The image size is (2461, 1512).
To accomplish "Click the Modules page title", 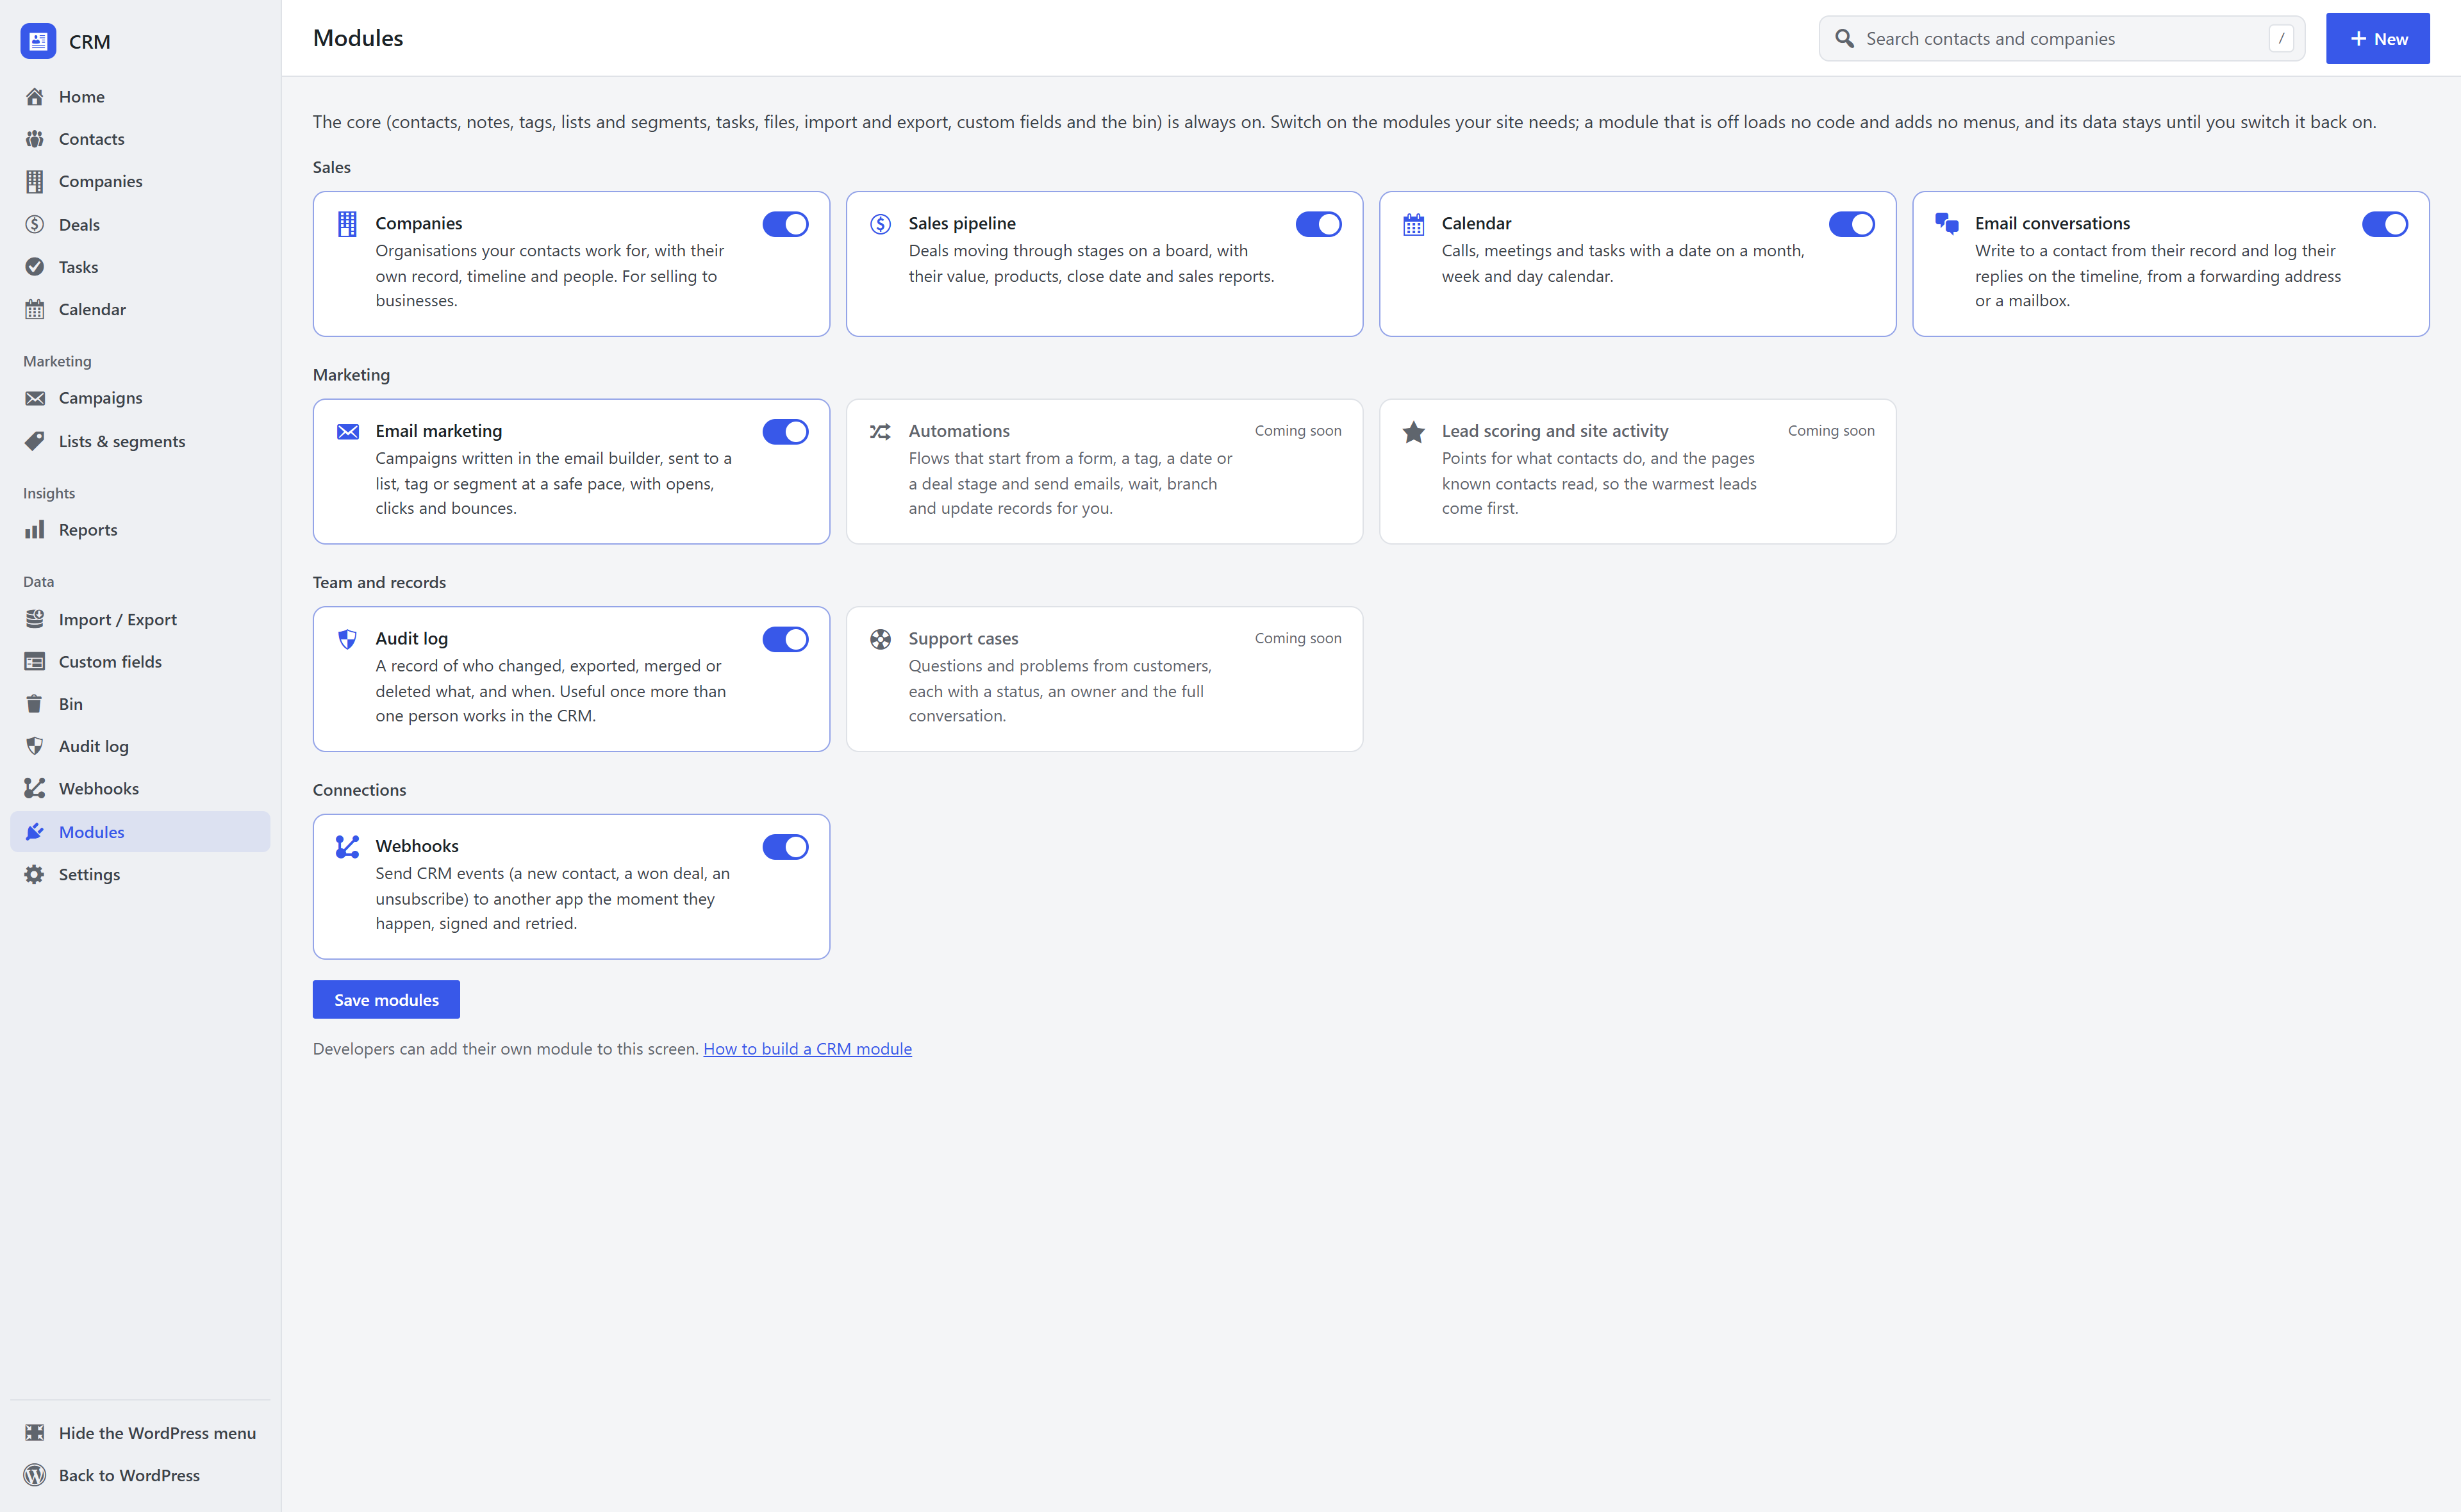I will [x=358, y=38].
